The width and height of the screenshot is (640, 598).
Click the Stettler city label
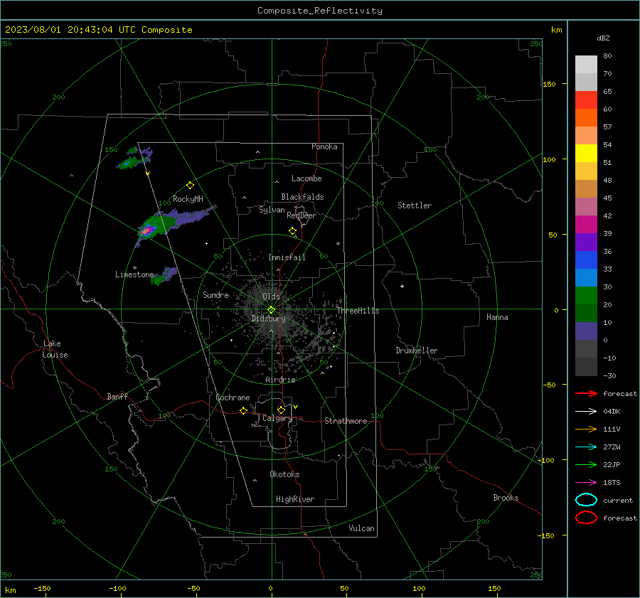415,205
